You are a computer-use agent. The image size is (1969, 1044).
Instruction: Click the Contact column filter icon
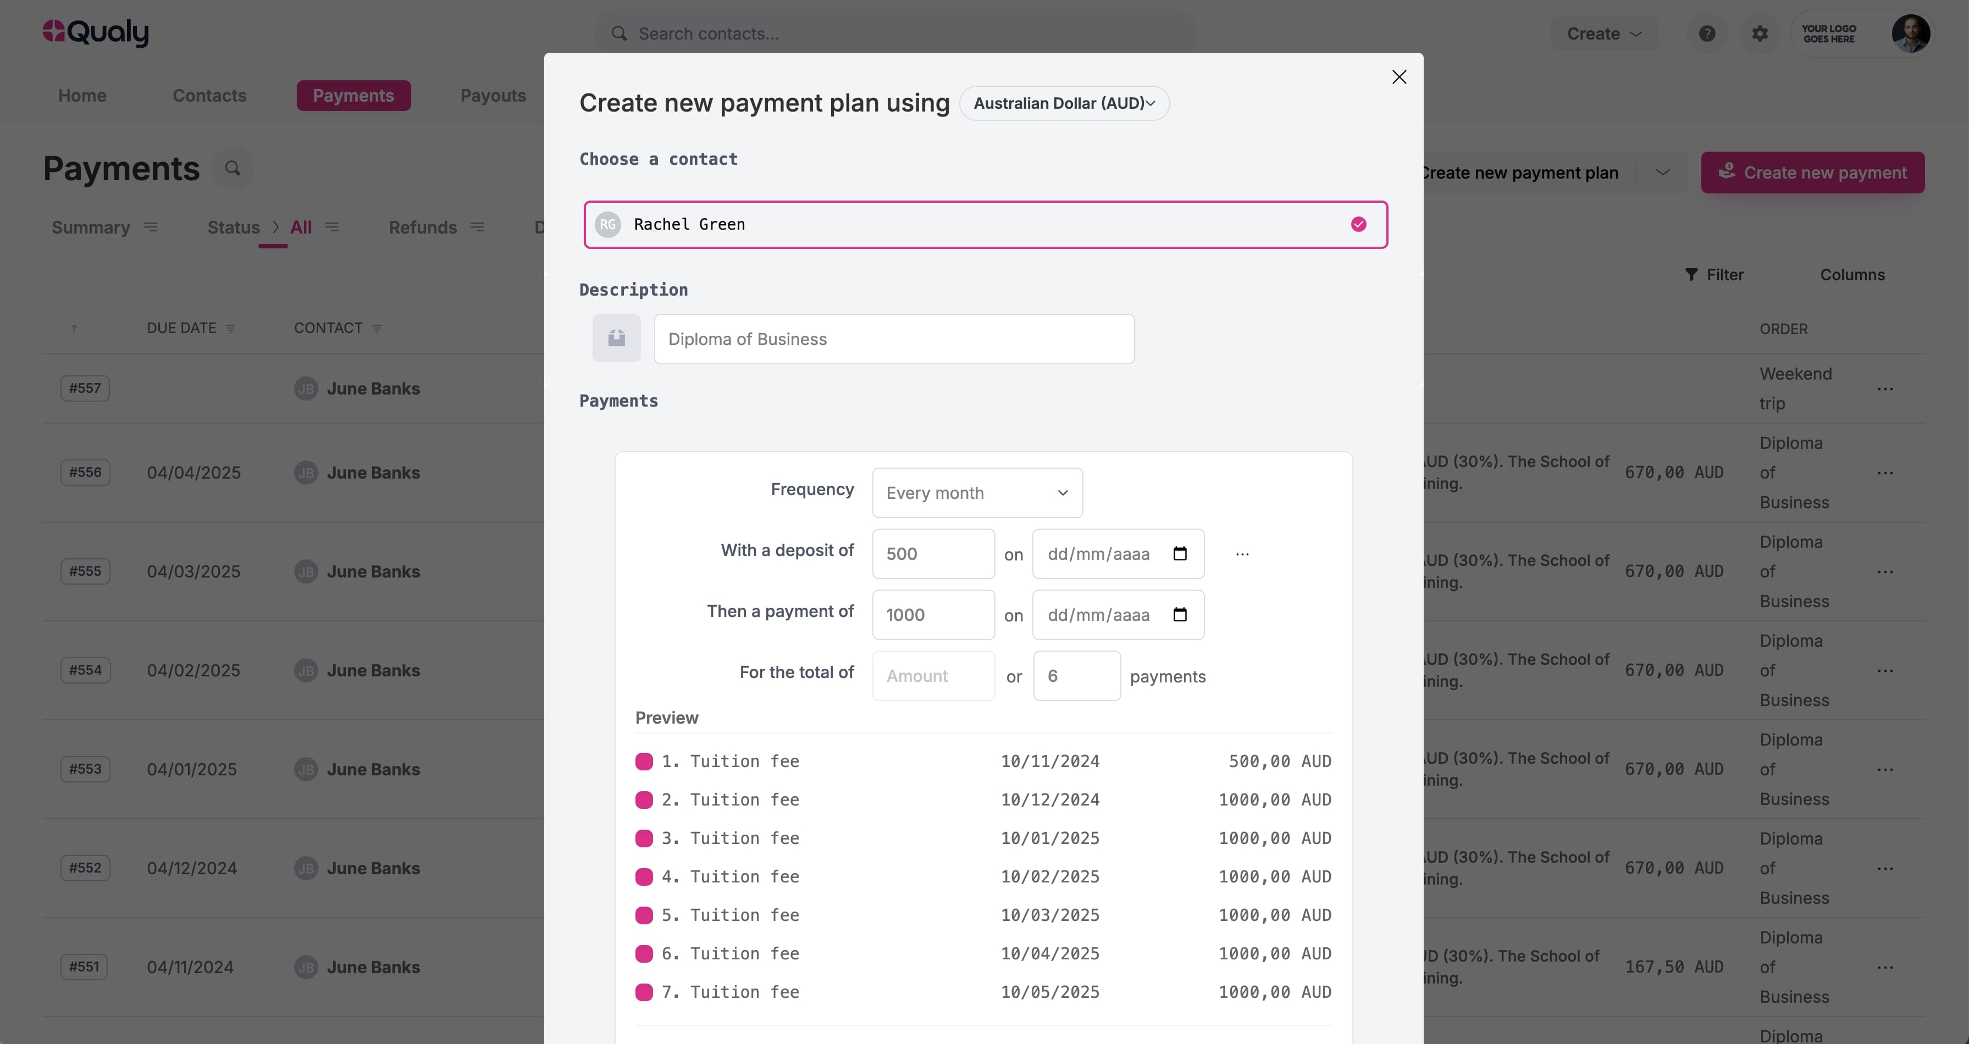click(x=377, y=329)
